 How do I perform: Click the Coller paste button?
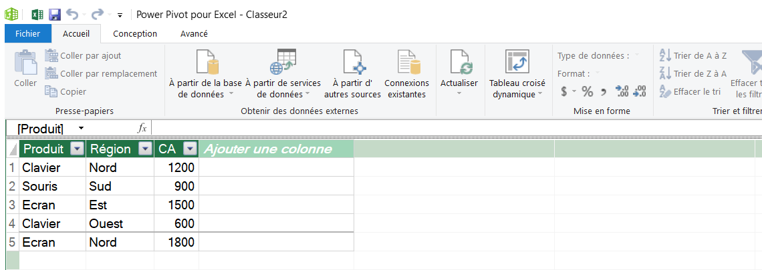point(25,69)
